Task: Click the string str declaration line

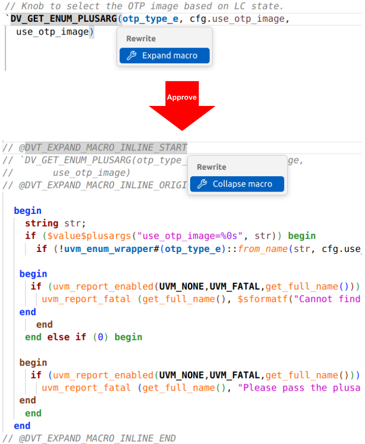Action: coord(55,223)
